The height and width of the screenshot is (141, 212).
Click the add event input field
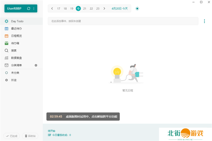click(x=123, y=21)
